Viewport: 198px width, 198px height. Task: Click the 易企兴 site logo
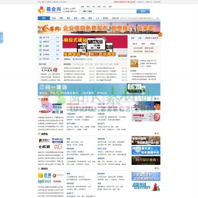49,10
